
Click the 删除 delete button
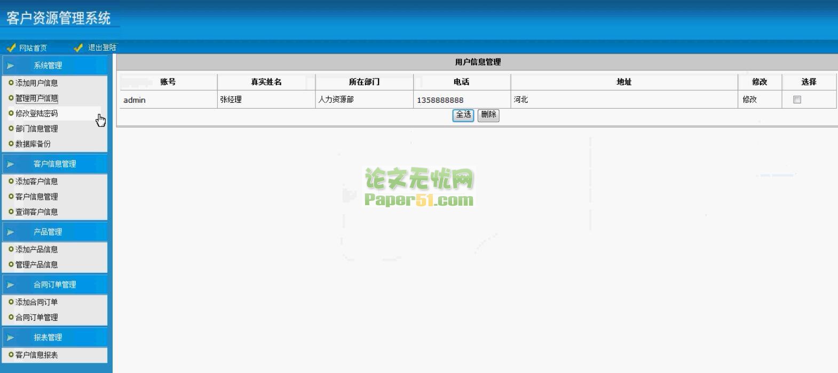pyautogui.click(x=488, y=115)
